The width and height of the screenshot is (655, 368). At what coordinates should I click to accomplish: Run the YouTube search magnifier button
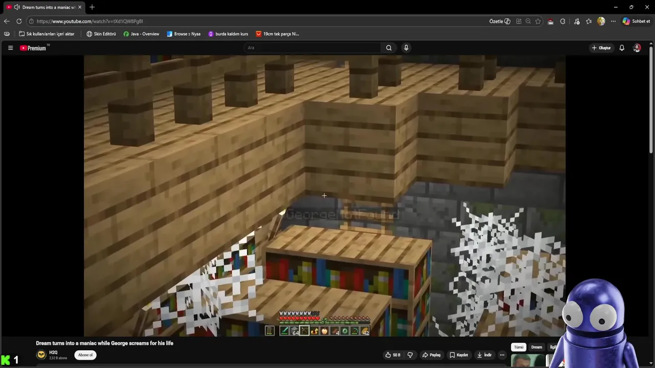pyautogui.click(x=389, y=48)
